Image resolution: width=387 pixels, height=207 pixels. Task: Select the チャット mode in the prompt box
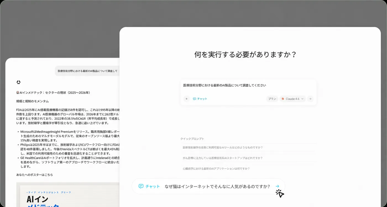(200, 99)
